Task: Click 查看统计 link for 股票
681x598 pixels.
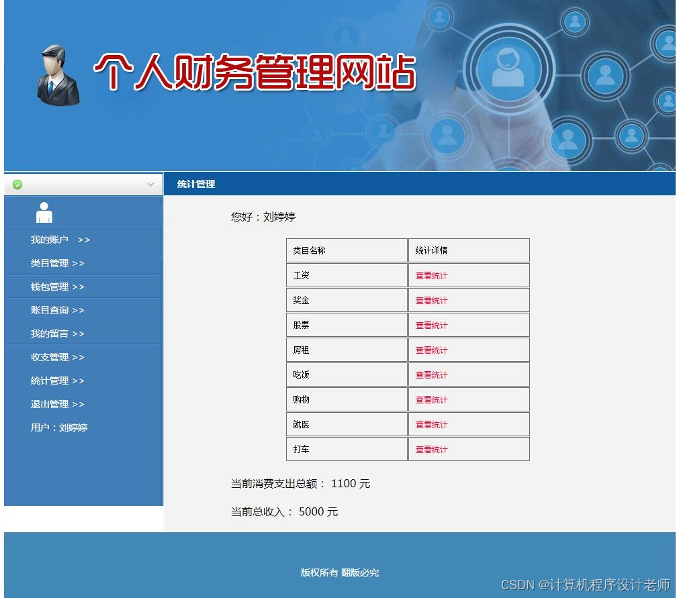Action: click(x=431, y=325)
